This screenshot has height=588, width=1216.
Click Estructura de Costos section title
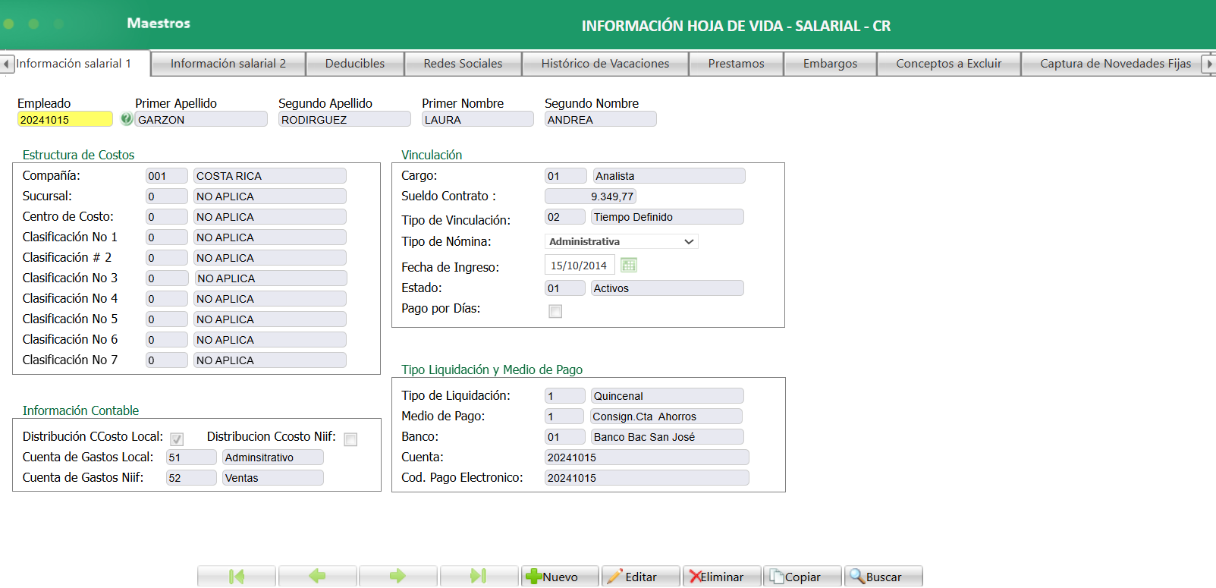coord(78,155)
